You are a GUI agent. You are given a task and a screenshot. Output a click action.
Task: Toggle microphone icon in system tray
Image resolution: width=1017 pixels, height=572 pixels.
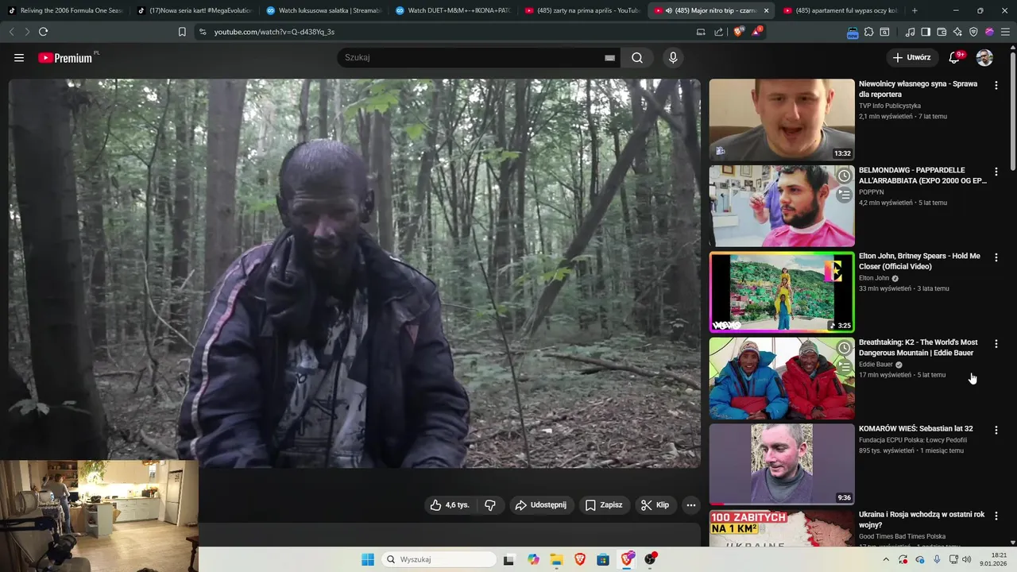[x=937, y=559]
